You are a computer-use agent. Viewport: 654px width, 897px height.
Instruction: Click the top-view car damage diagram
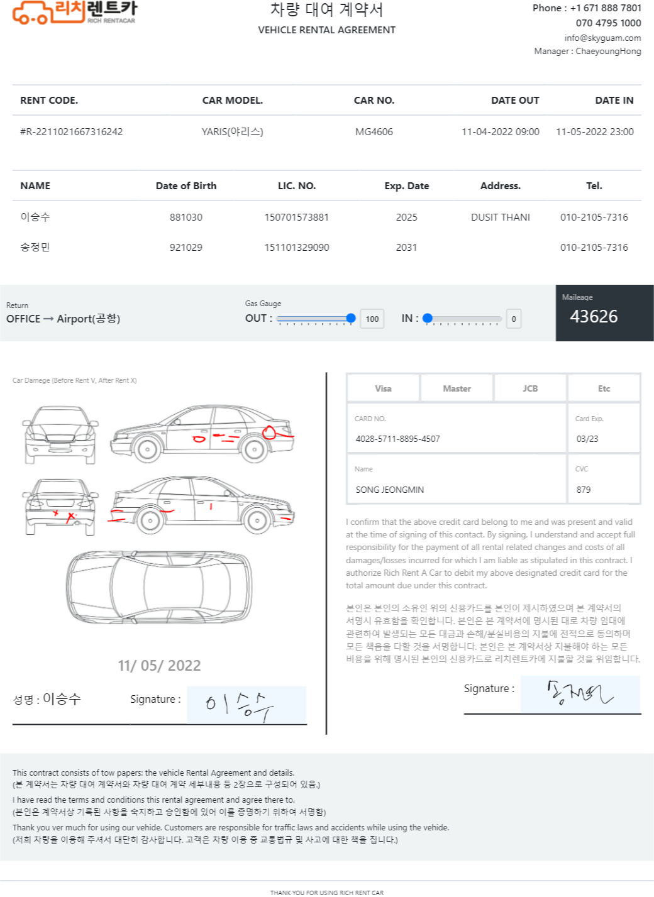160,586
